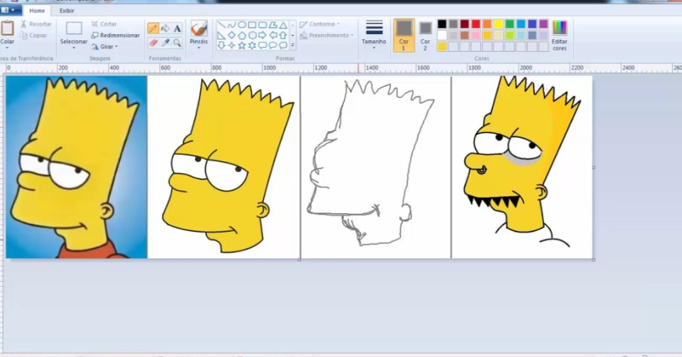Viewport: 682px width, 357px height.
Task: Switch to the Exibir tab
Action: click(67, 10)
